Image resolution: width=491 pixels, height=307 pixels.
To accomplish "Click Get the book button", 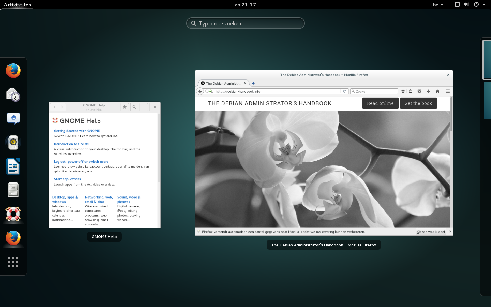I will 418,103.
